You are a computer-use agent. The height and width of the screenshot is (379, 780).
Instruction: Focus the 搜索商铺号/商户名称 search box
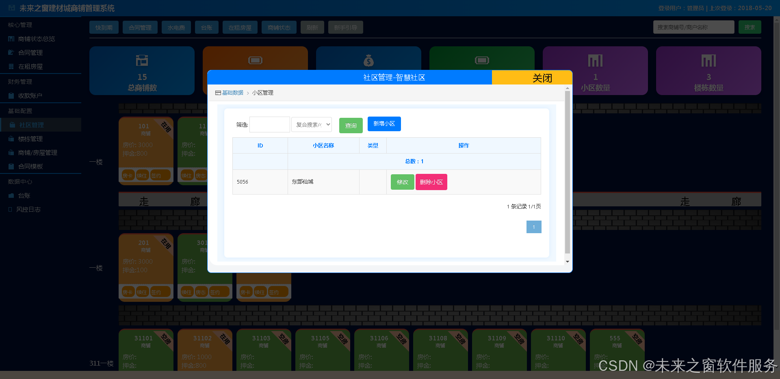[x=694, y=27]
